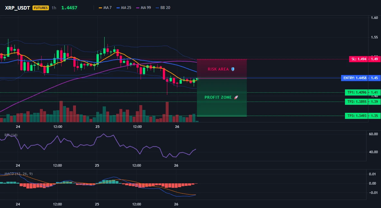Click the 1.41 TP1 axis tag
Viewport: 381px width, 208px height.
coord(374,92)
